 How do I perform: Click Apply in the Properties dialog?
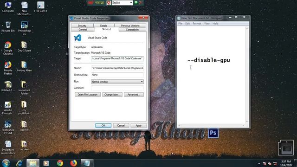[138, 126]
